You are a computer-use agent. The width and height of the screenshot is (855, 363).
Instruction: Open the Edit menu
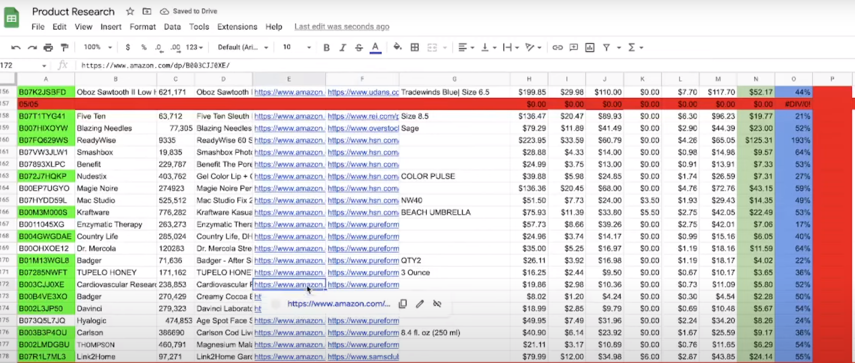tap(60, 27)
